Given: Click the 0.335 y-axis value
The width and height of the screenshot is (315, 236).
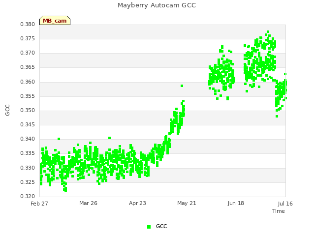Looking at the screenshot, I should click(28, 153).
